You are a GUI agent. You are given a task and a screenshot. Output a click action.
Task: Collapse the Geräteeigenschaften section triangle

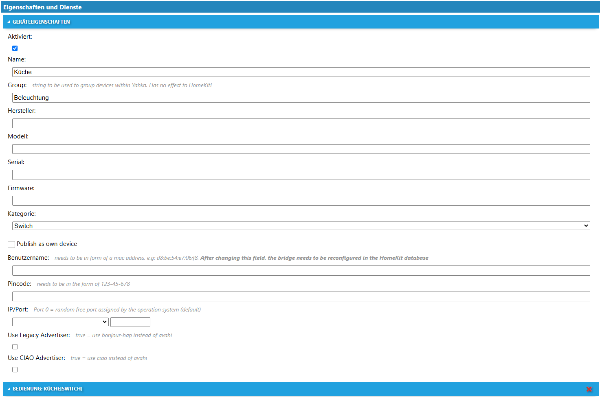click(x=9, y=22)
